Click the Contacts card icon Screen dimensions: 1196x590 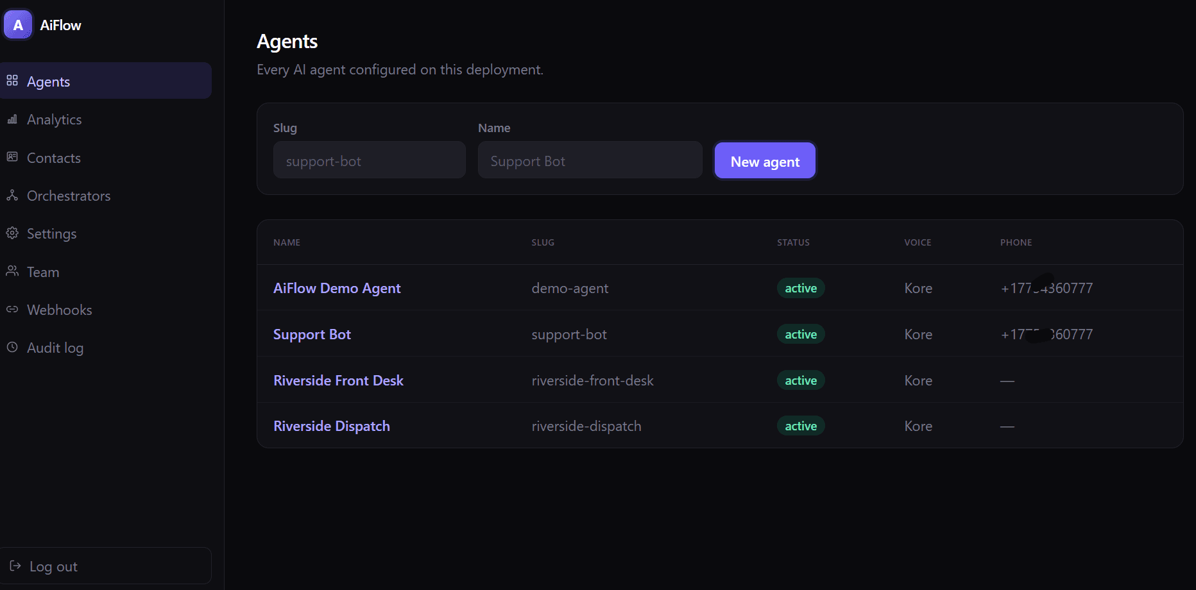(12, 157)
